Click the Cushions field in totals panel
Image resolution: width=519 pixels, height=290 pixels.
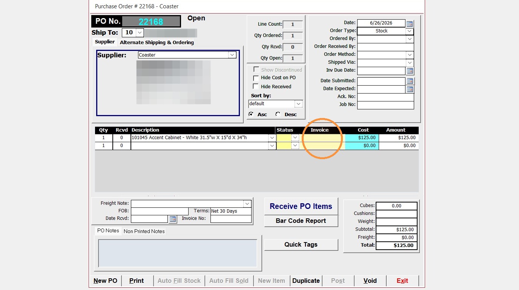[x=396, y=214]
